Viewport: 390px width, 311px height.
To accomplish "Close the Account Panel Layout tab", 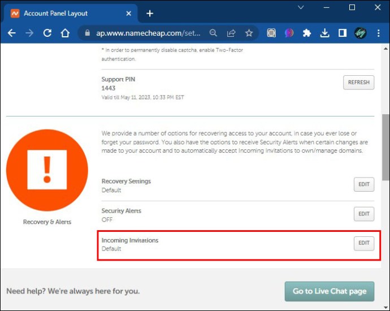I will tap(129, 14).
